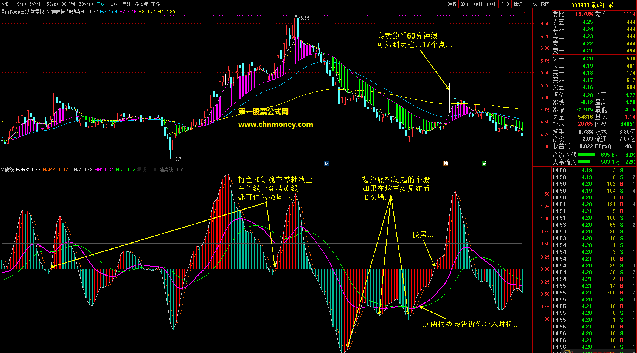Click the 买四 volume 1617
637x353 pixels.
pyautogui.click(x=629, y=80)
